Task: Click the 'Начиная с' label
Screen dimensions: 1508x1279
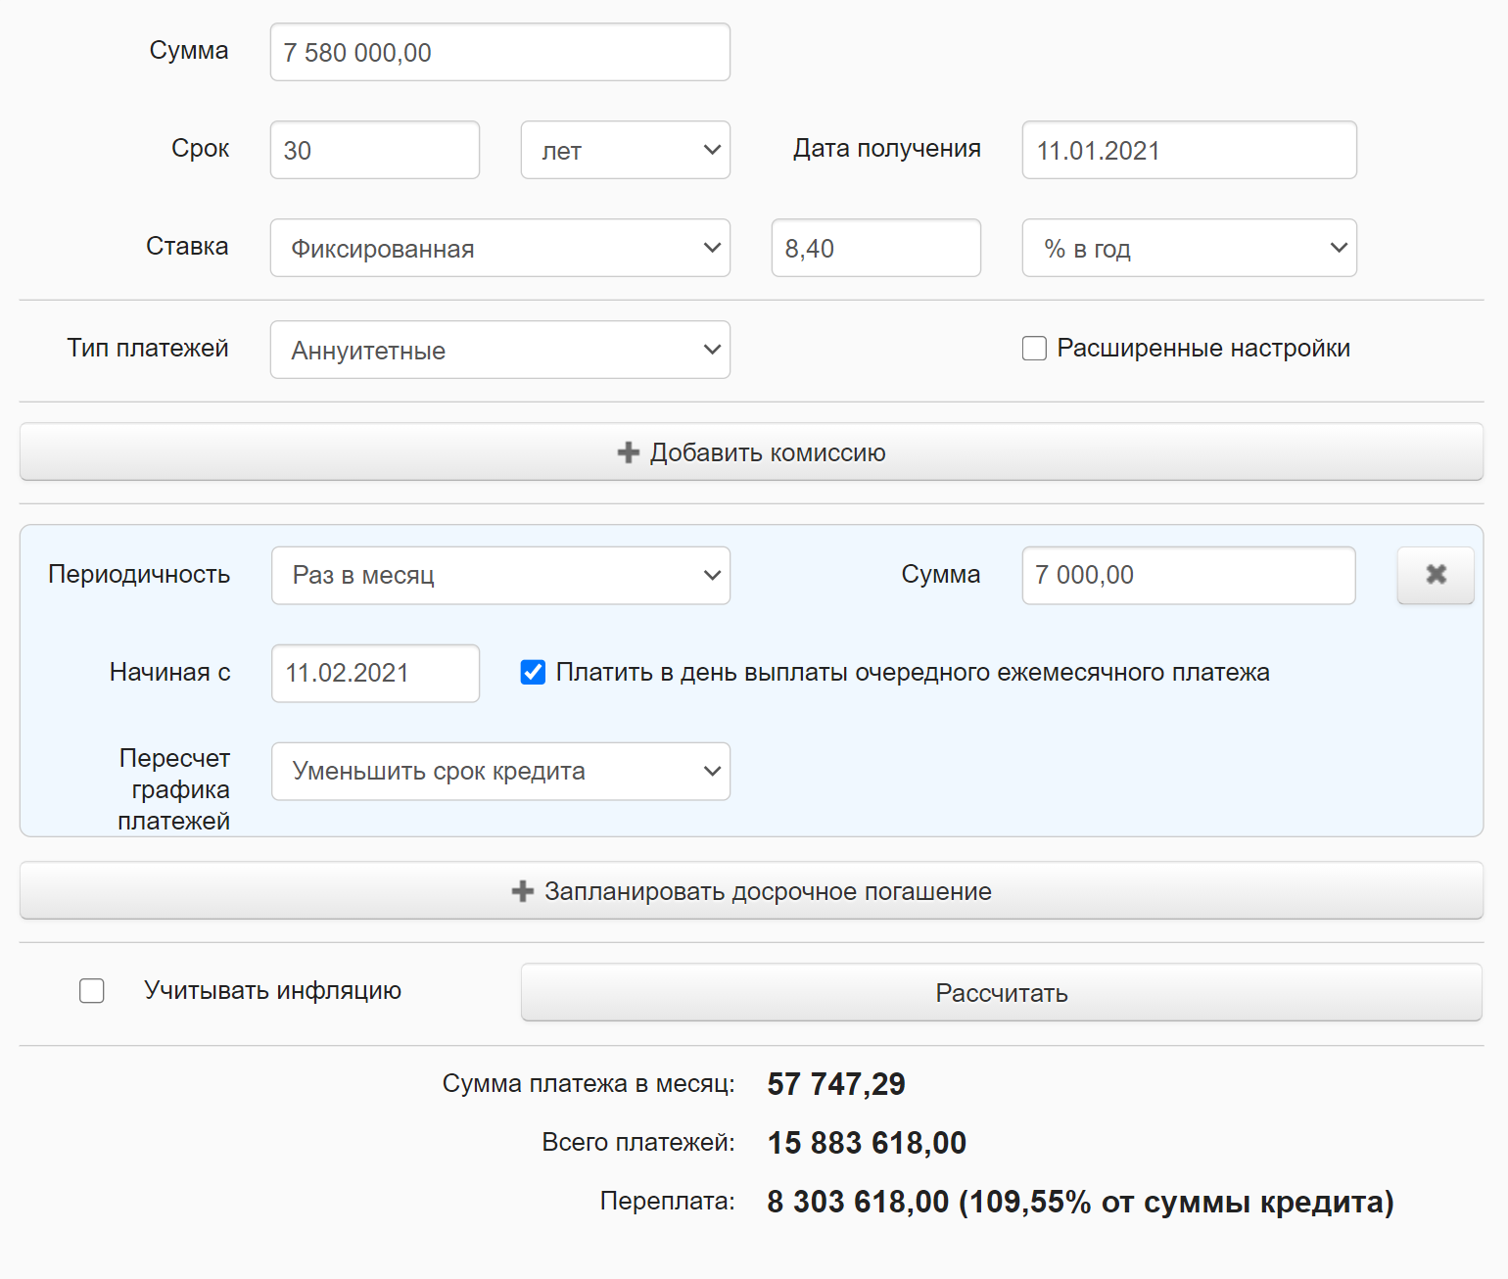Action: click(x=170, y=672)
